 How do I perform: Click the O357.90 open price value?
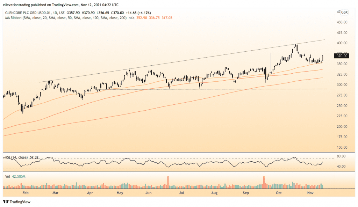coord(73,13)
